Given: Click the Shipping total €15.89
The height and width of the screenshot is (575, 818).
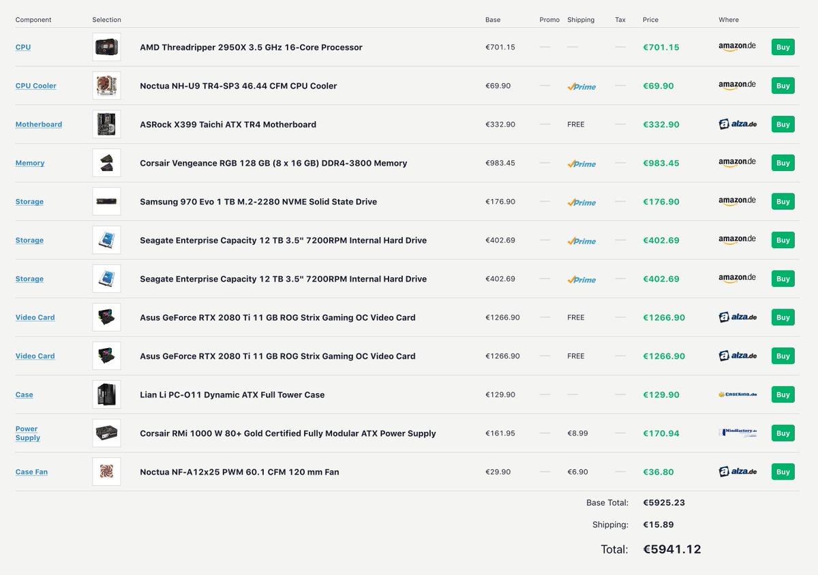Looking at the screenshot, I should pos(658,525).
